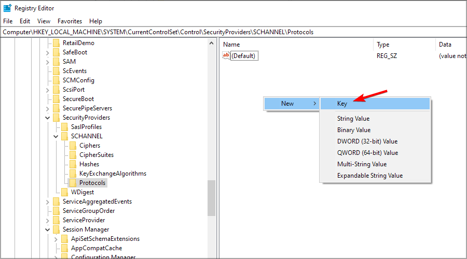The width and height of the screenshot is (467, 259).
Task: Click the Type column header
Action: [x=404, y=45]
